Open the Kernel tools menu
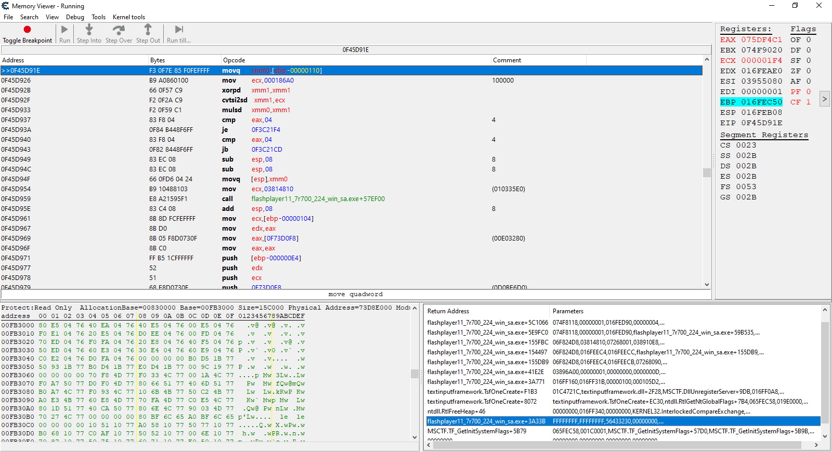The height and width of the screenshot is (452, 832). (x=129, y=17)
